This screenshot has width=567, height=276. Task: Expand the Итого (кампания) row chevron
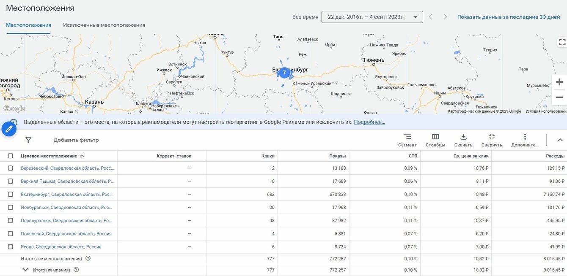[25, 270]
